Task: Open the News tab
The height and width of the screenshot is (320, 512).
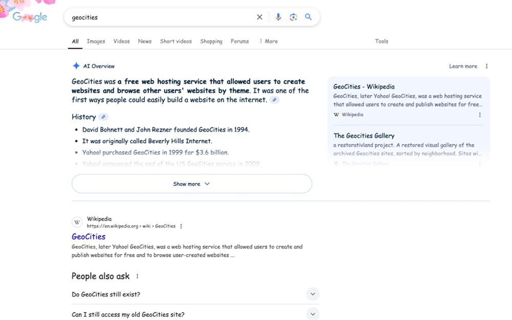Action: coord(145,41)
